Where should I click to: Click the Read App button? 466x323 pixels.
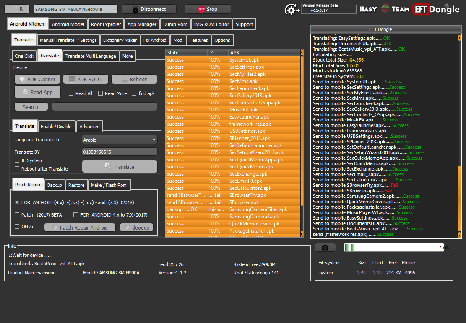click(37, 92)
